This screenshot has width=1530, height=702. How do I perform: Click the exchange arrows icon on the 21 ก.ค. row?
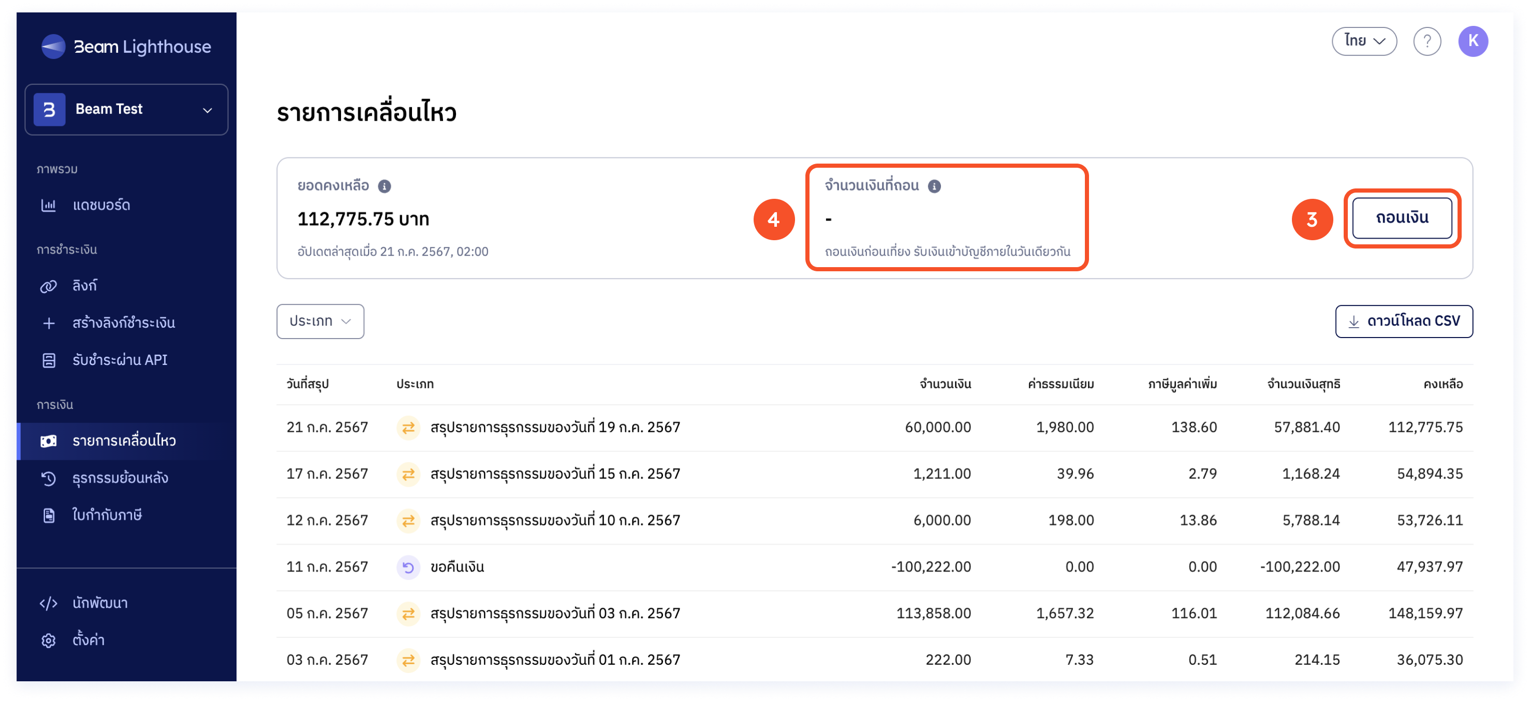click(408, 427)
